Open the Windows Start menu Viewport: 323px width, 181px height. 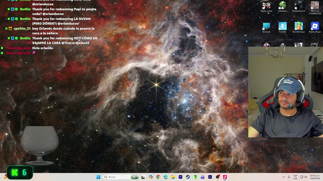(98, 177)
